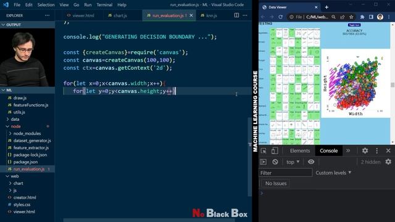395x222 pixels.
Task: Switch to the Console DevTools tab
Action: tap(328, 150)
